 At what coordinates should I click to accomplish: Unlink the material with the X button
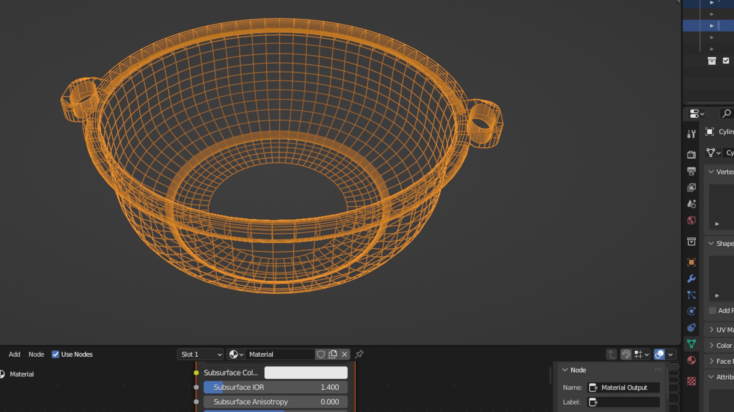point(344,354)
